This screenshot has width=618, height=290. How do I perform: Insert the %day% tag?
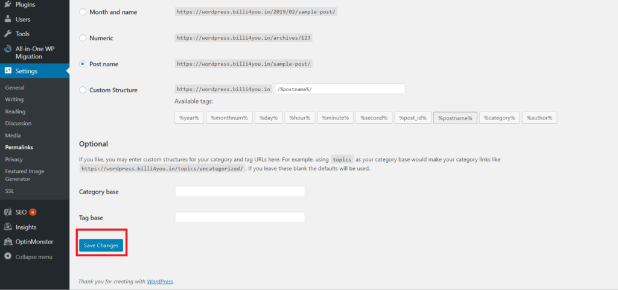click(269, 118)
